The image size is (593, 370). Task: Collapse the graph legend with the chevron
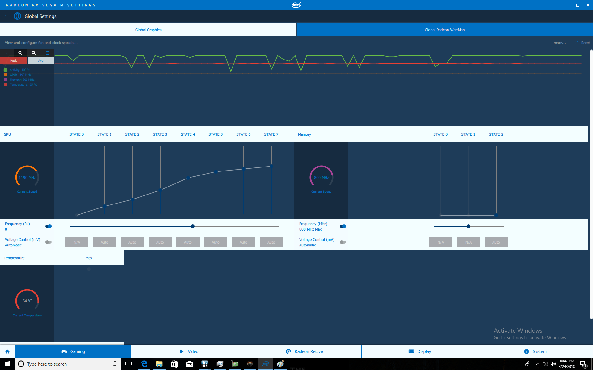click(x=7, y=53)
